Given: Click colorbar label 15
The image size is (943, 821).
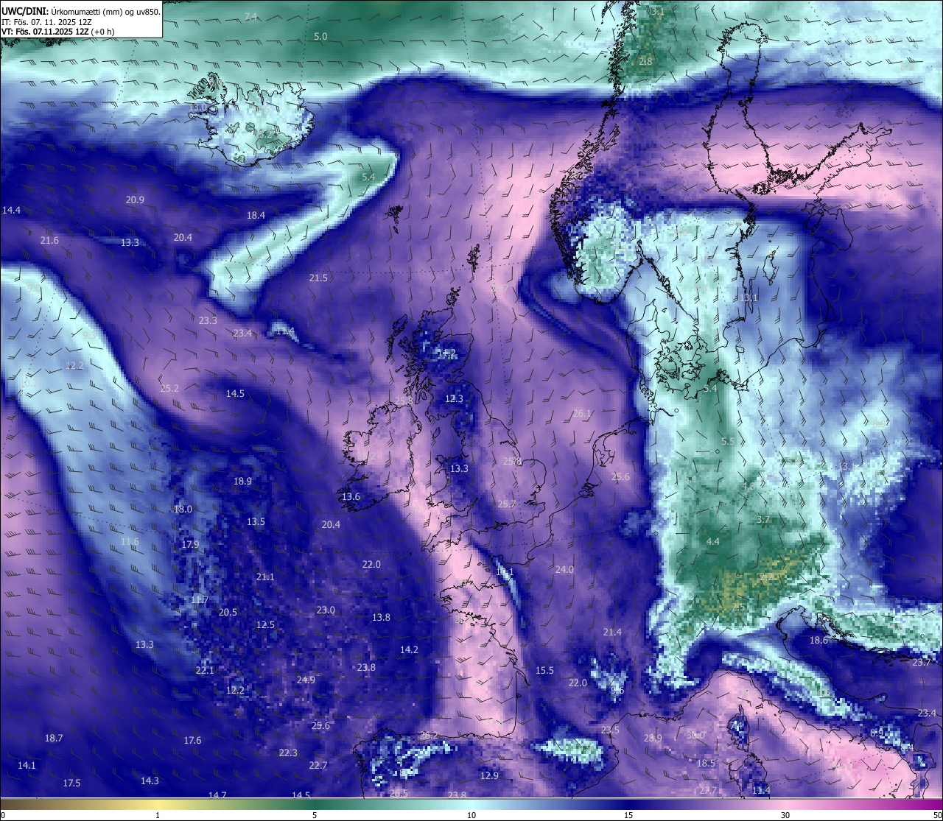Looking at the screenshot, I should tap(628, 815).
